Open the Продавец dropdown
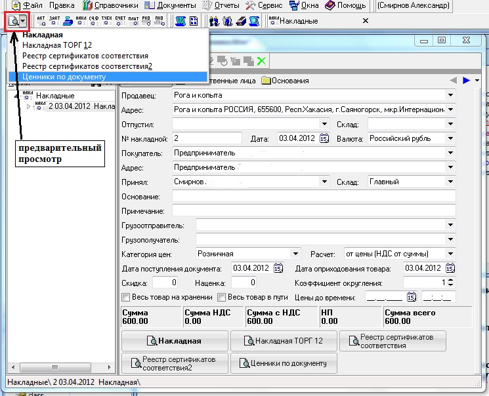The image size is (489, 396). point(450,95)
